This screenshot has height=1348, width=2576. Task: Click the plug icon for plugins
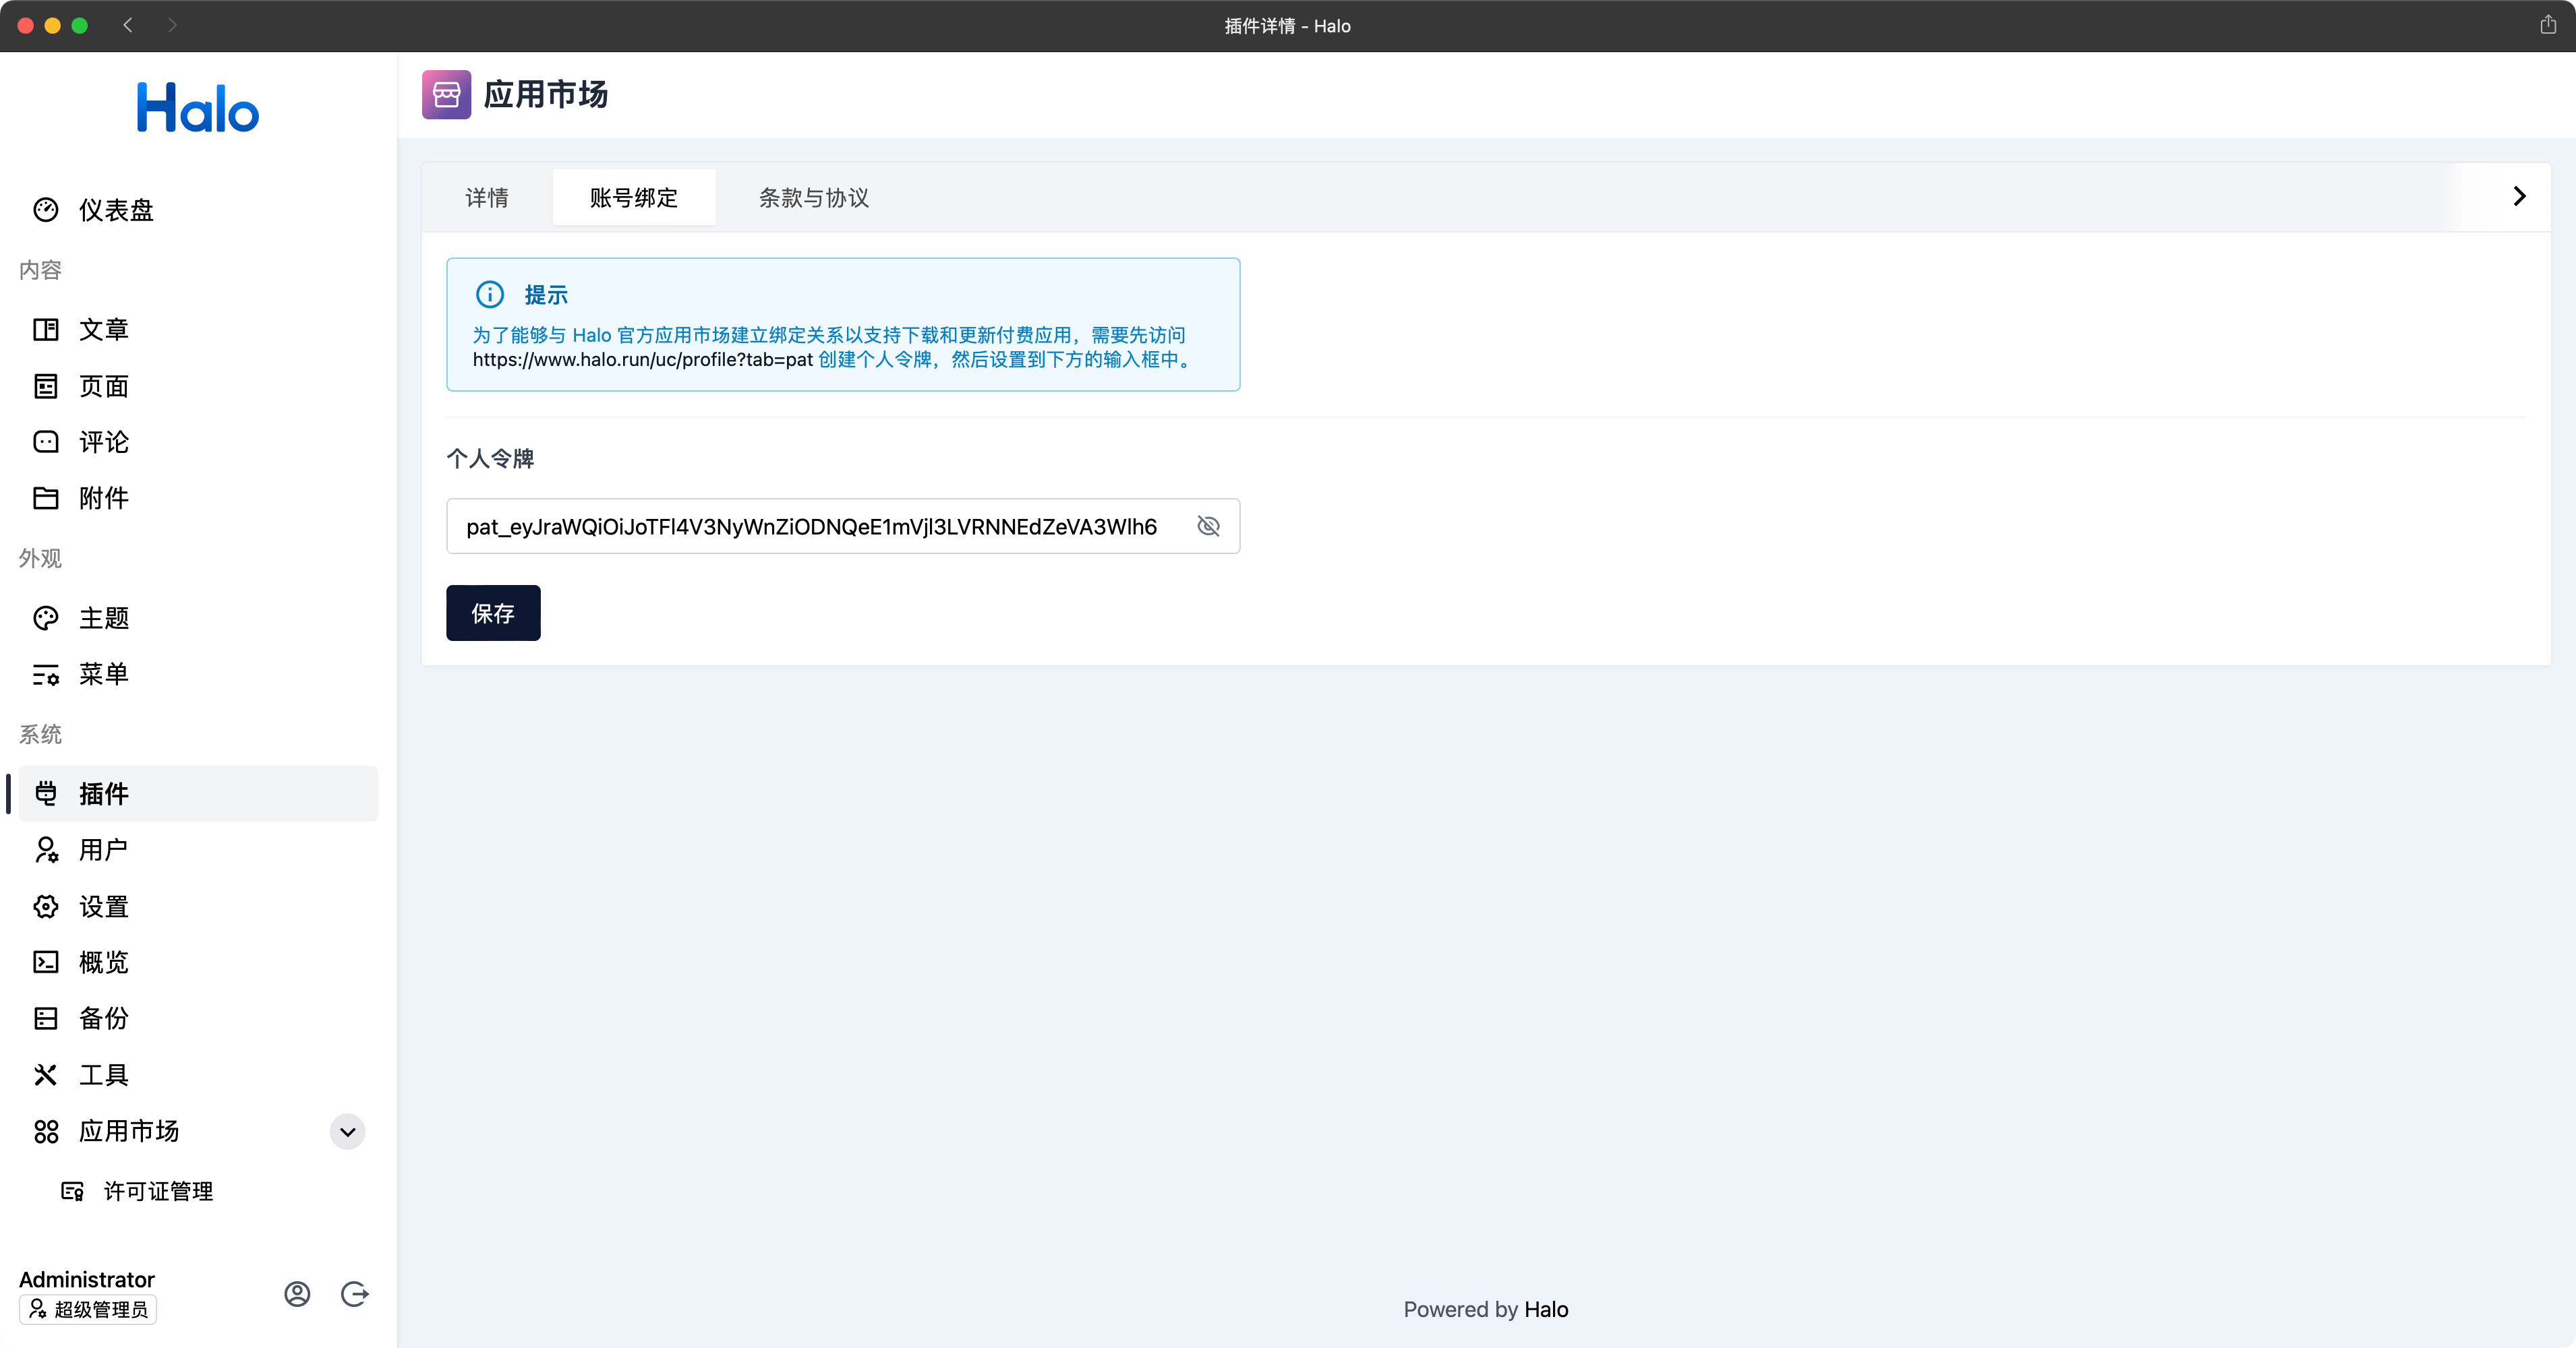pyautogui.click(x=46, y=793)
